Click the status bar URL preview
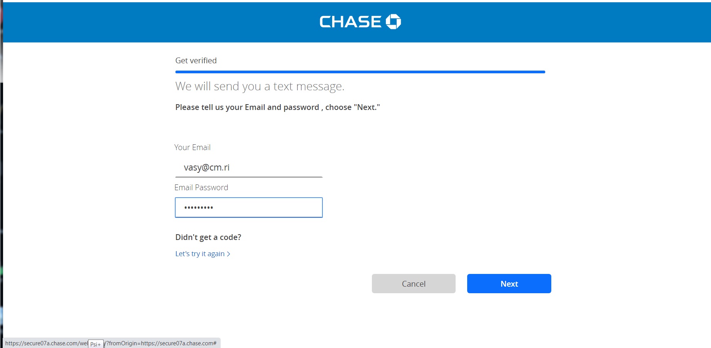Image resolution: width=711 pixels, height=348 pixels. pos(162,343)
